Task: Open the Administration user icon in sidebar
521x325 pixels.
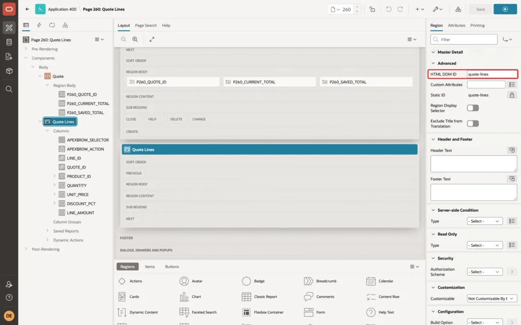Action: [9, 284]
